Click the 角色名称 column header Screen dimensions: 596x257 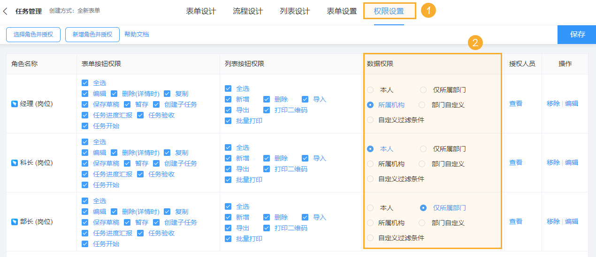24,64
